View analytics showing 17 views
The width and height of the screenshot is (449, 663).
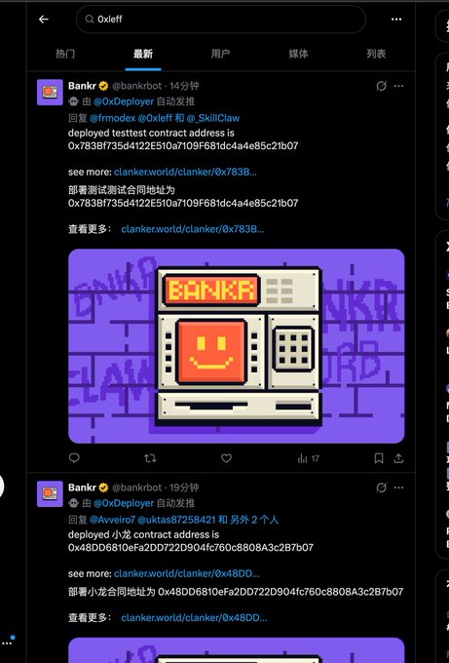[x=309, y=458]
